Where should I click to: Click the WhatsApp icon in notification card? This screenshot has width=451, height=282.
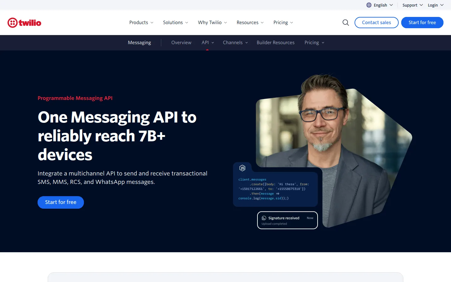click(x=264, y=218)
